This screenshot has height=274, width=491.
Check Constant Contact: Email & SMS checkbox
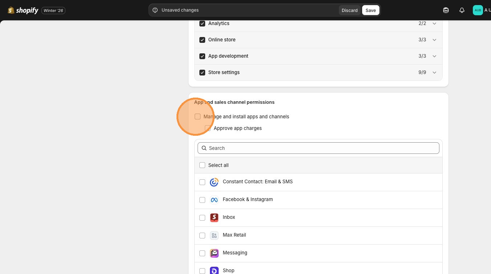[202, 182]
